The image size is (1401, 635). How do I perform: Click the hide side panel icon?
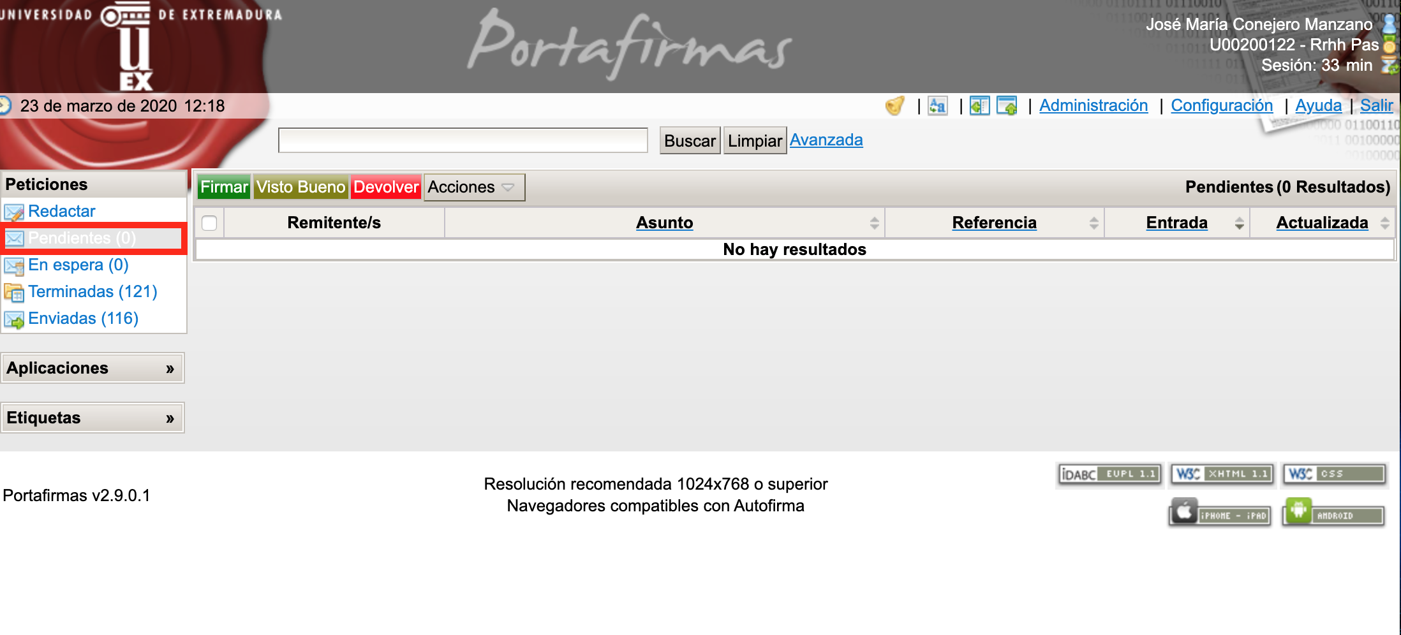979,106
